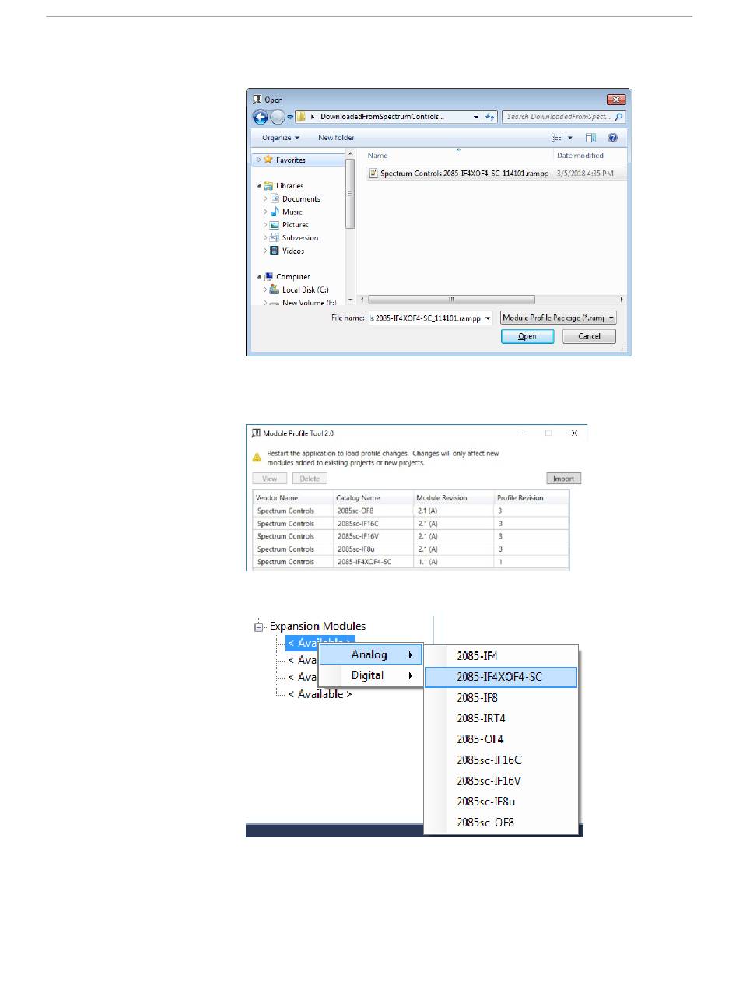This screenshot has height=986, width=739.
Task: Click the Catalog Name column header
Action: click(x=373, y=497)
